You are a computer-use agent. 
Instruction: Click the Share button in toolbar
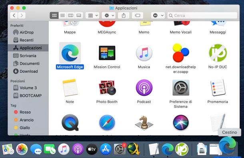pos(124,16)
